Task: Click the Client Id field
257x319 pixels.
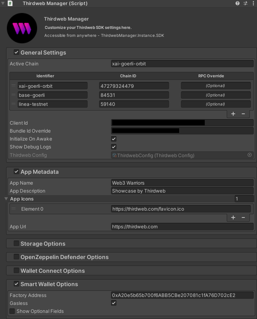Action: [182, 123]
